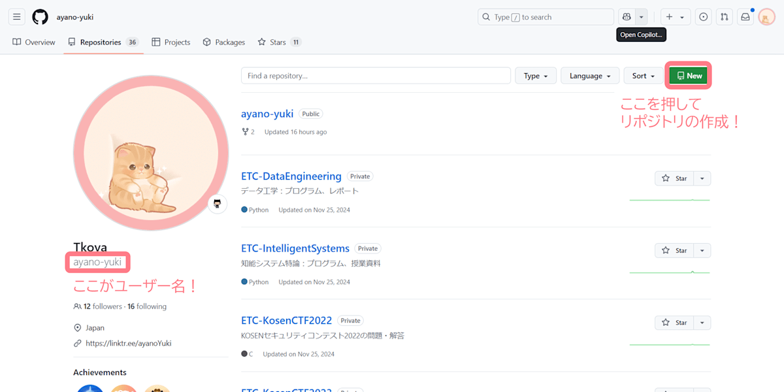Open the plus Create new menu
Image resolution: width=784 pixels, height=392 pixels.
pos(675,17)
